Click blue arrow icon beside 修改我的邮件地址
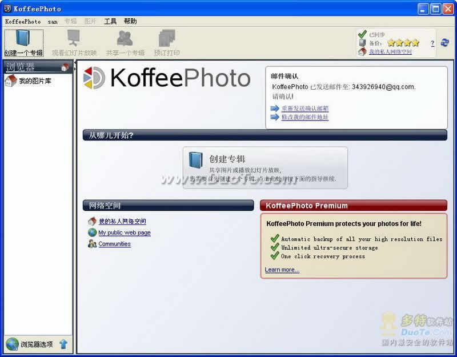Screen dimensions: 457x357 coord(275,117)
